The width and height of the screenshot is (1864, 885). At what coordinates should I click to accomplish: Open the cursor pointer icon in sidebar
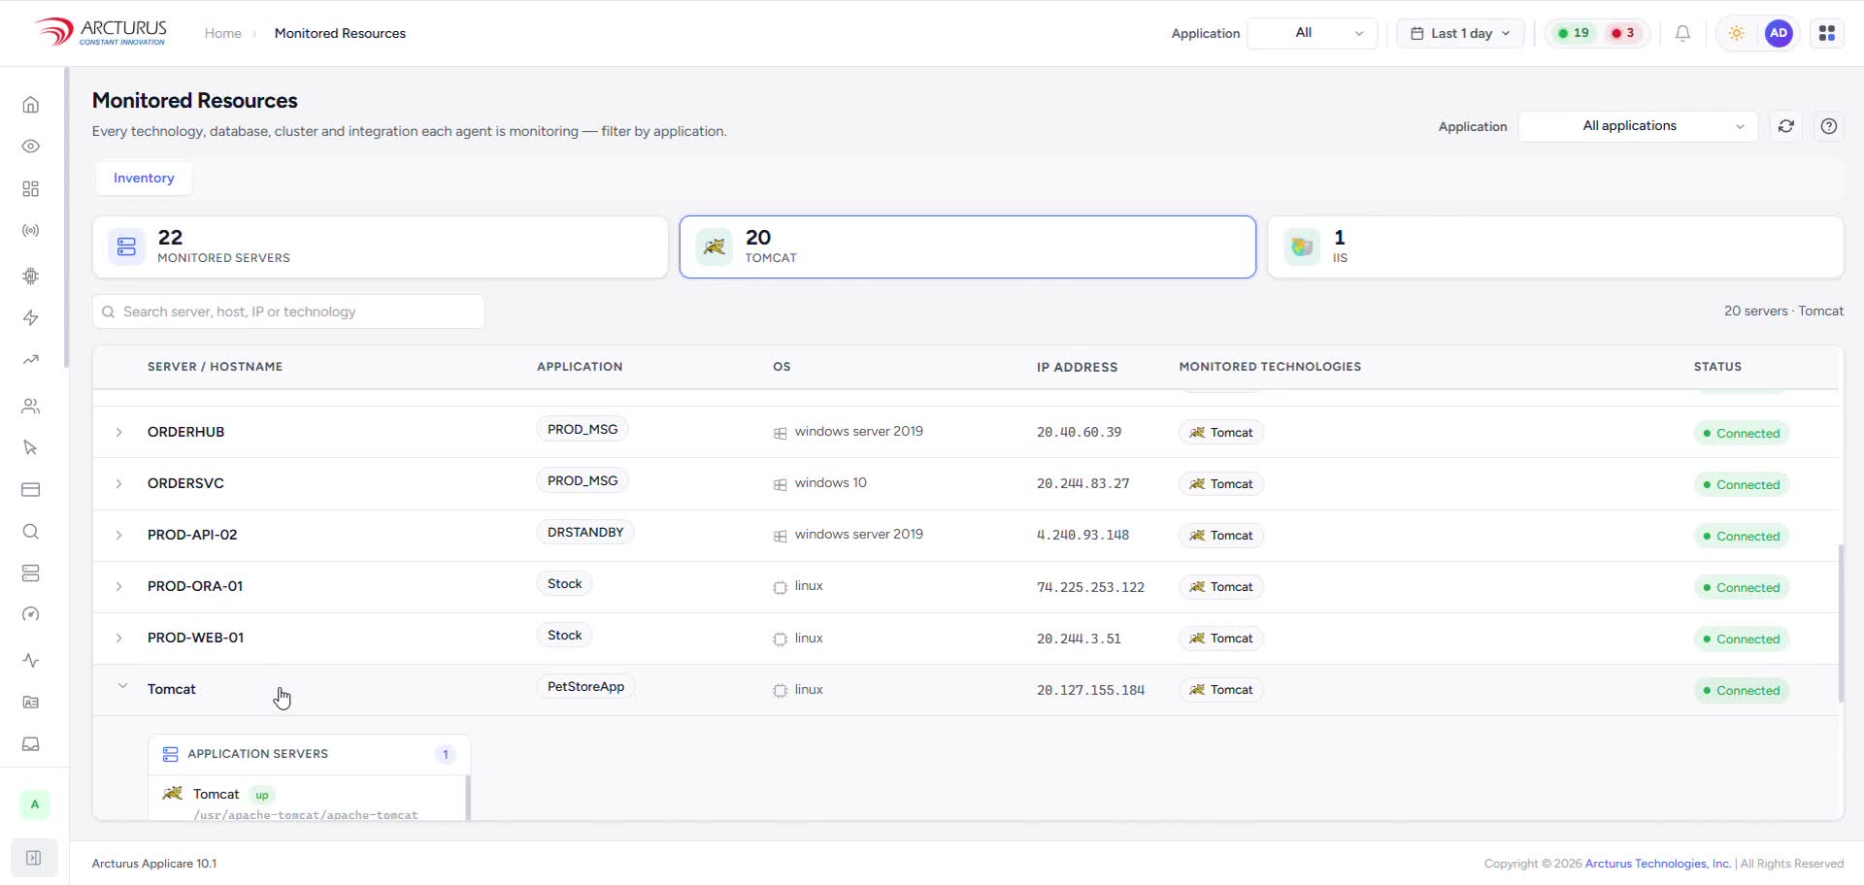31,447
